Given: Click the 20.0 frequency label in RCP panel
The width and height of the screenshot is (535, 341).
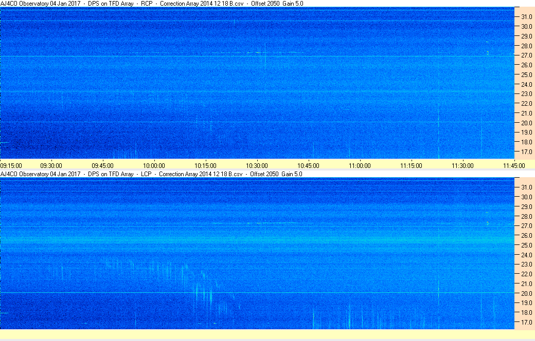Looking at the screenshot, I should coord(526,123).
